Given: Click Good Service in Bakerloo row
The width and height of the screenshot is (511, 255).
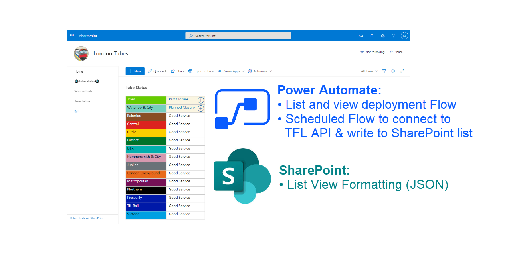Looking at the screenshot, I should tap(179, 116).
